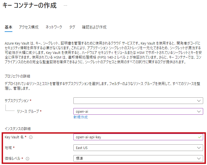Open the リソース グループ dropdown showing open-ai
207x165 pixels.
point(138,111)
